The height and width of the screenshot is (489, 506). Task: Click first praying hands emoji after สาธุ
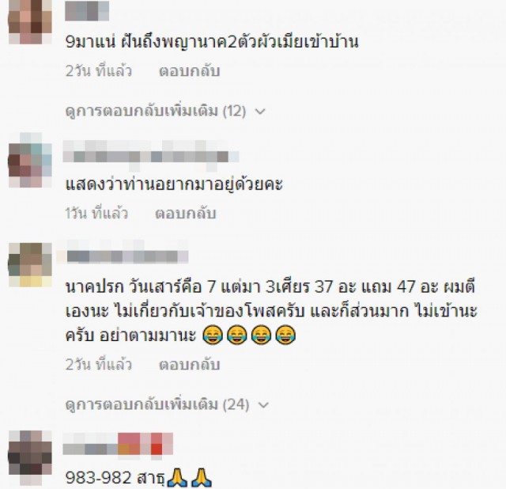pyautogui.click(x=177, y=477)
